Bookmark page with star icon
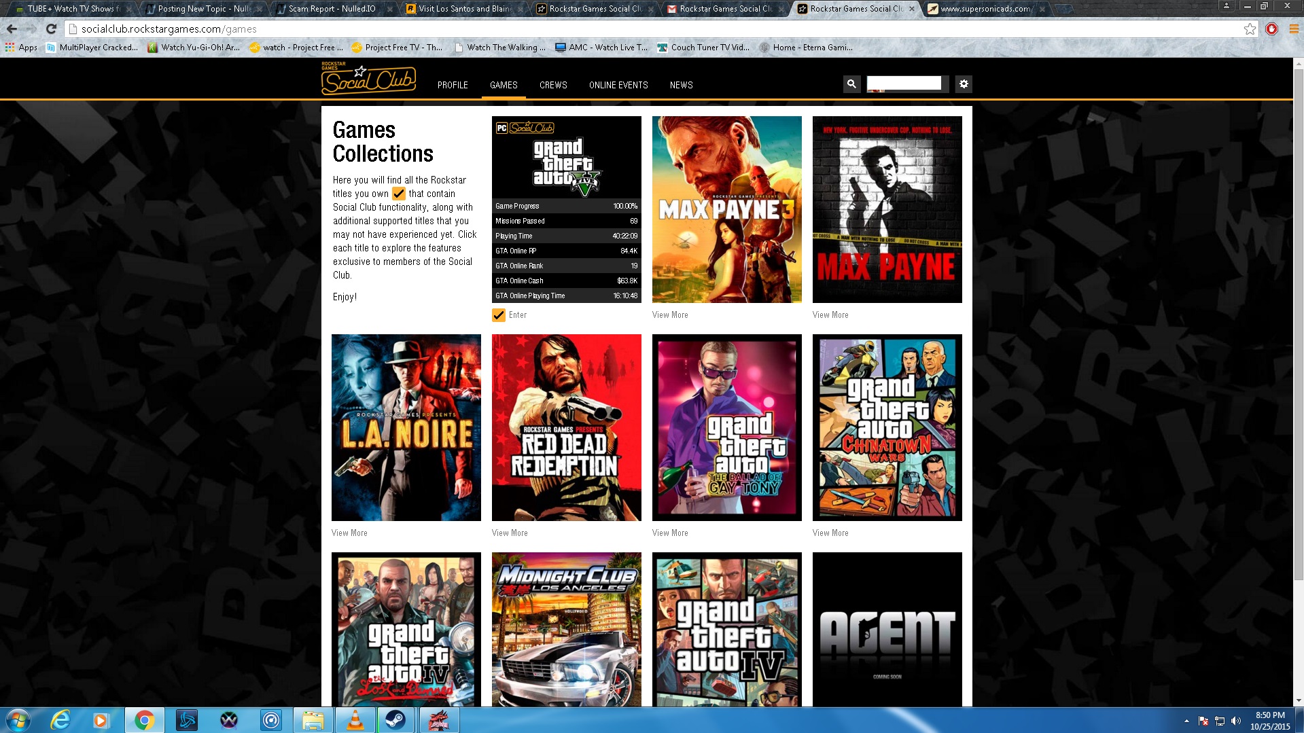This screenshot has height=733, width=1304. coord(1250,29)
